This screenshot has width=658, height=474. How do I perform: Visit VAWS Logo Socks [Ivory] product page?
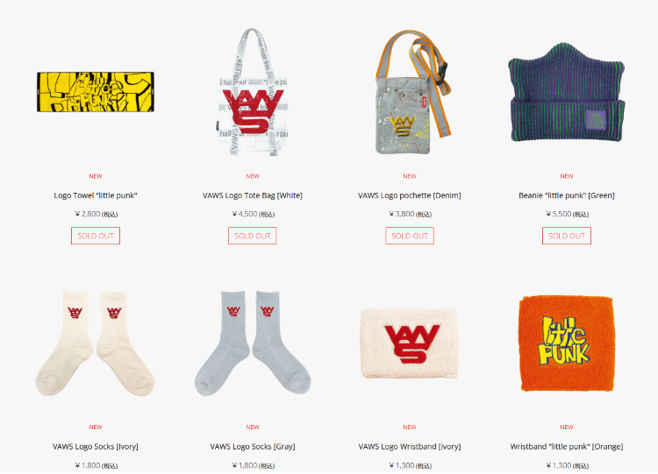[x=96, y=447]
